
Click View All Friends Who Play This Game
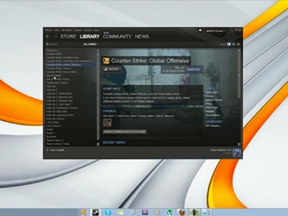point(125,132)
